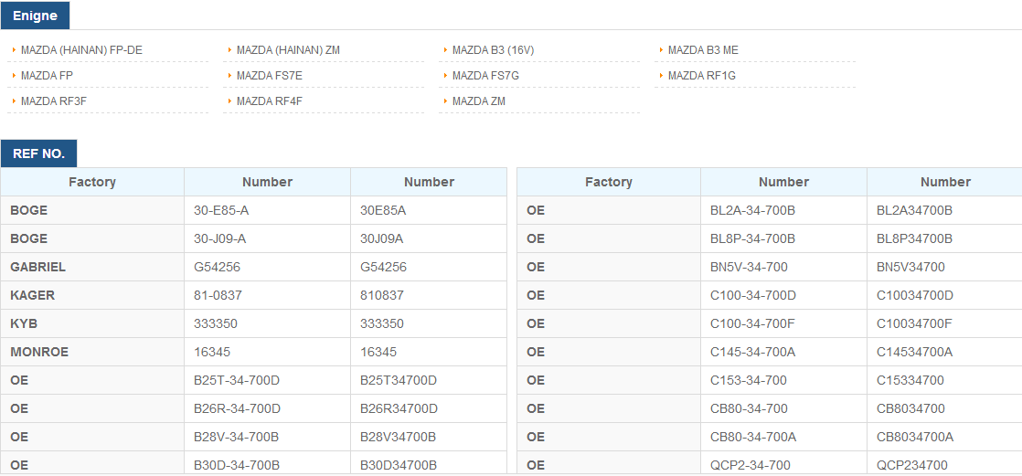This screenshot has height=476, width=1022.
Task: Click OE number BN5V34700
Action: coord(910,267)
